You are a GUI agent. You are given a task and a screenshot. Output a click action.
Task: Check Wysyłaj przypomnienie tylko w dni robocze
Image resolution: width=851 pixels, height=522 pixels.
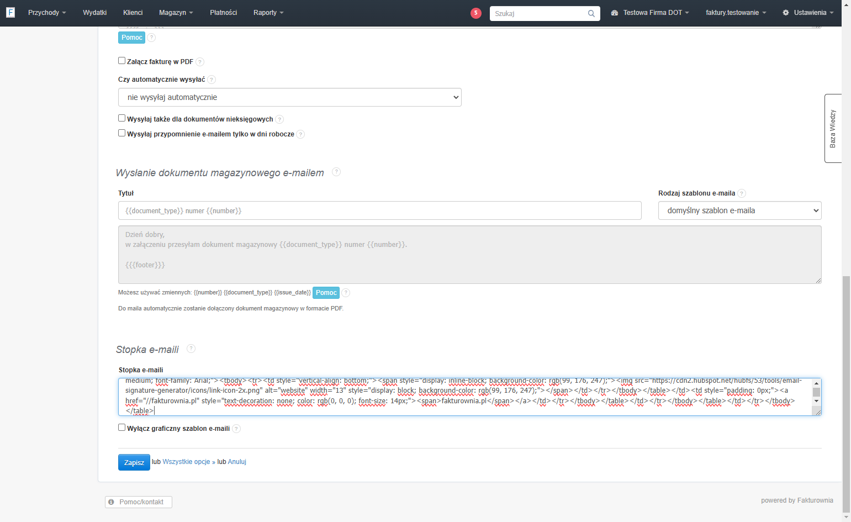122,133
